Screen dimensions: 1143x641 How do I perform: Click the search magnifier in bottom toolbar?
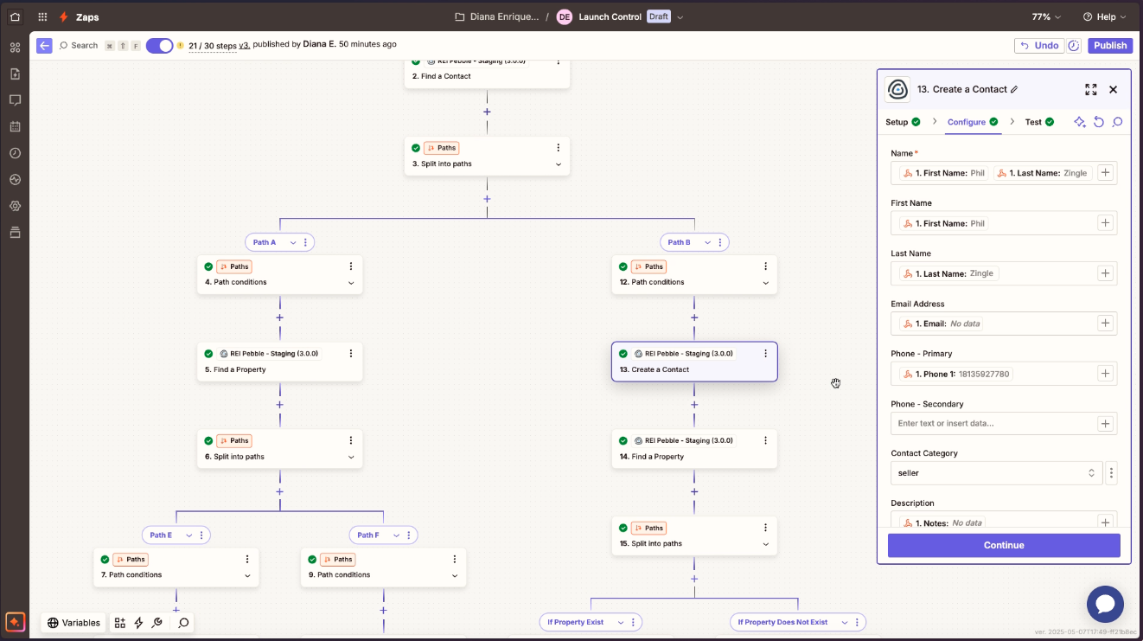point(183,623)
